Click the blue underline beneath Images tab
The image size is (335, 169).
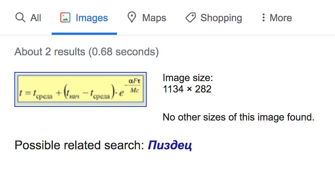pos(84,34)
